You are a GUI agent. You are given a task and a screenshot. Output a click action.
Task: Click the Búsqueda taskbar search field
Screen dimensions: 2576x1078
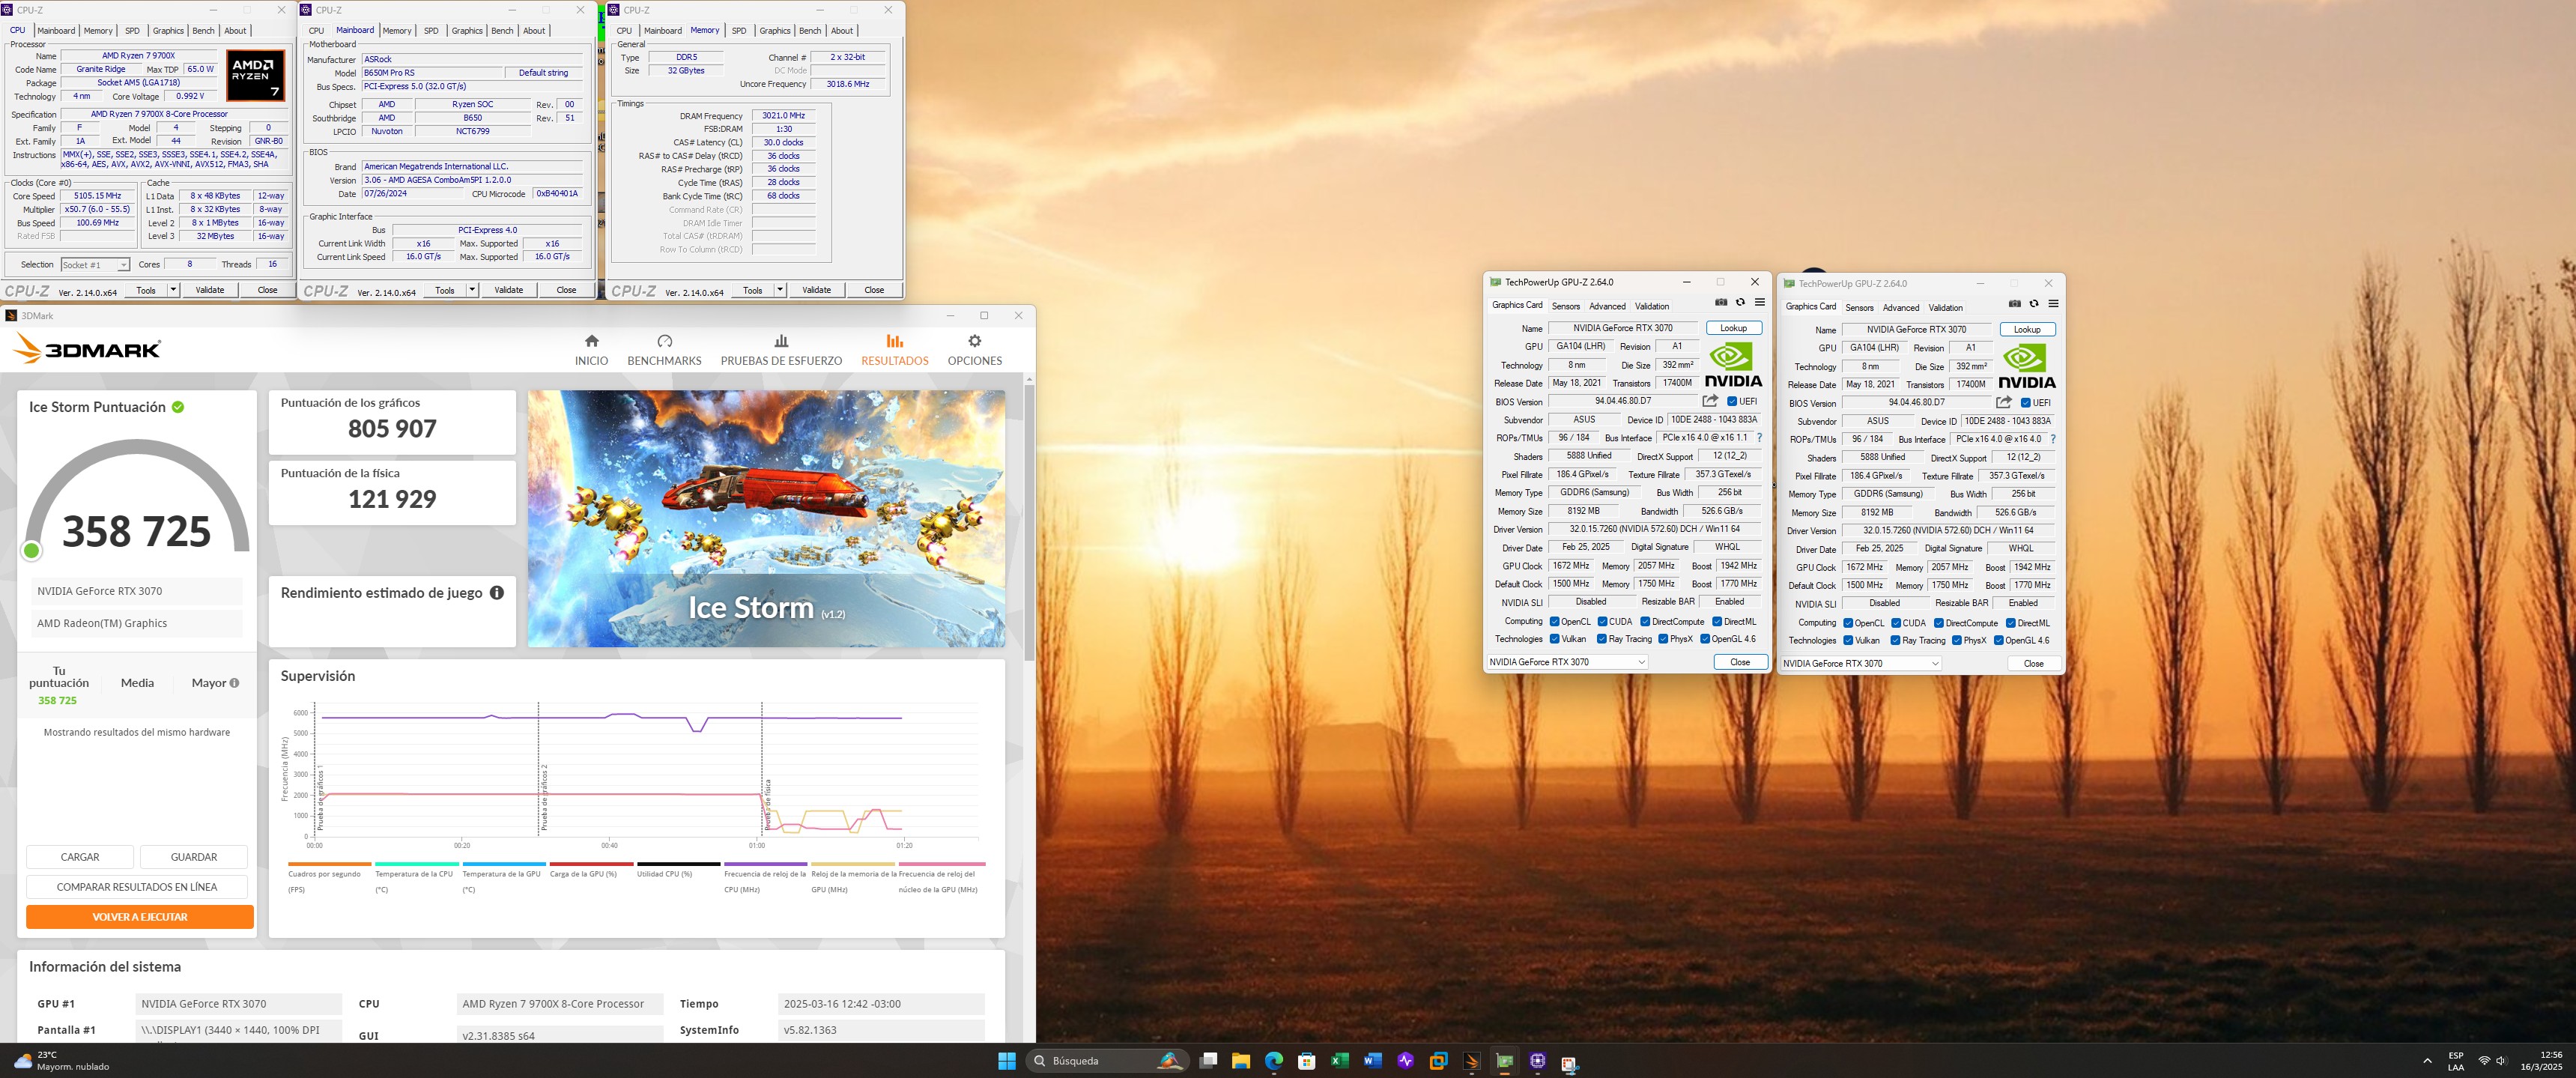tap(1107, 1061)
